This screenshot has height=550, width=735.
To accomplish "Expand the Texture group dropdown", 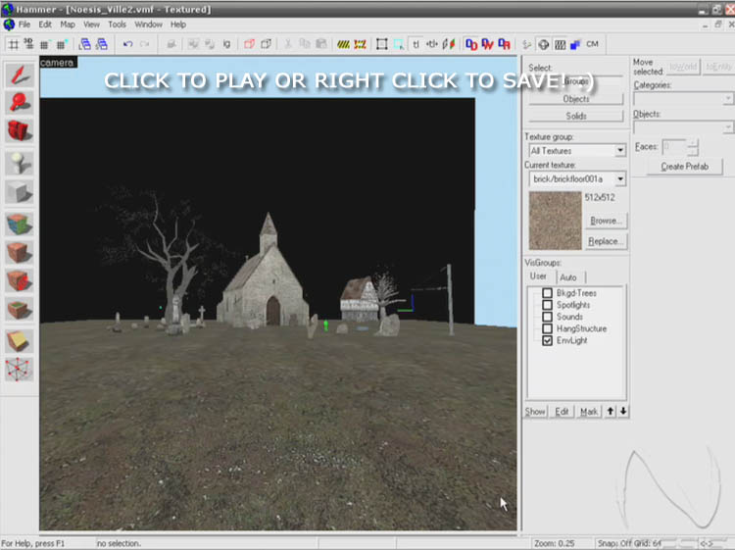I will (620, 151).
